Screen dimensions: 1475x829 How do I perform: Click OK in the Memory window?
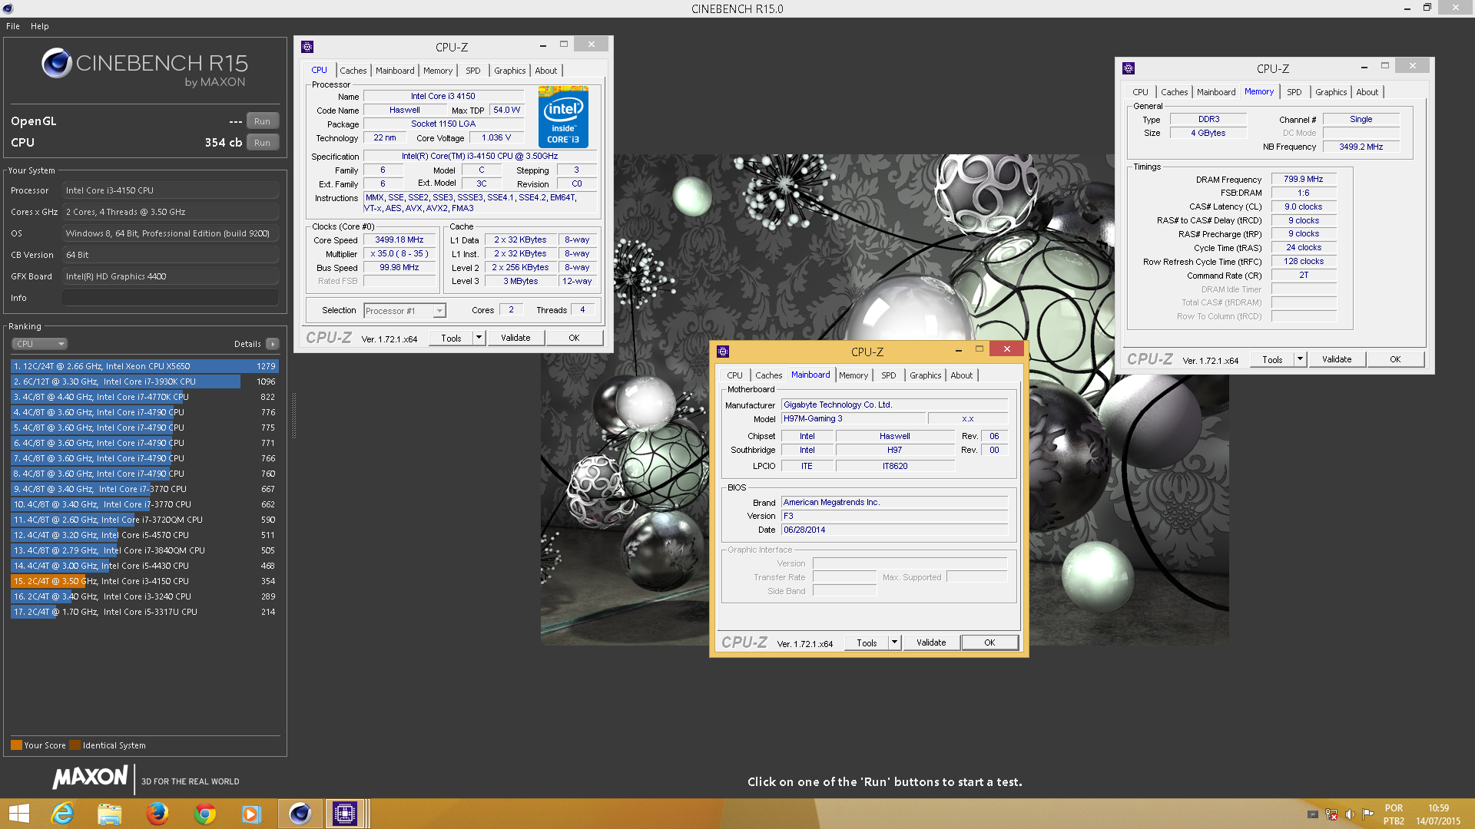tap(1395, 359)
